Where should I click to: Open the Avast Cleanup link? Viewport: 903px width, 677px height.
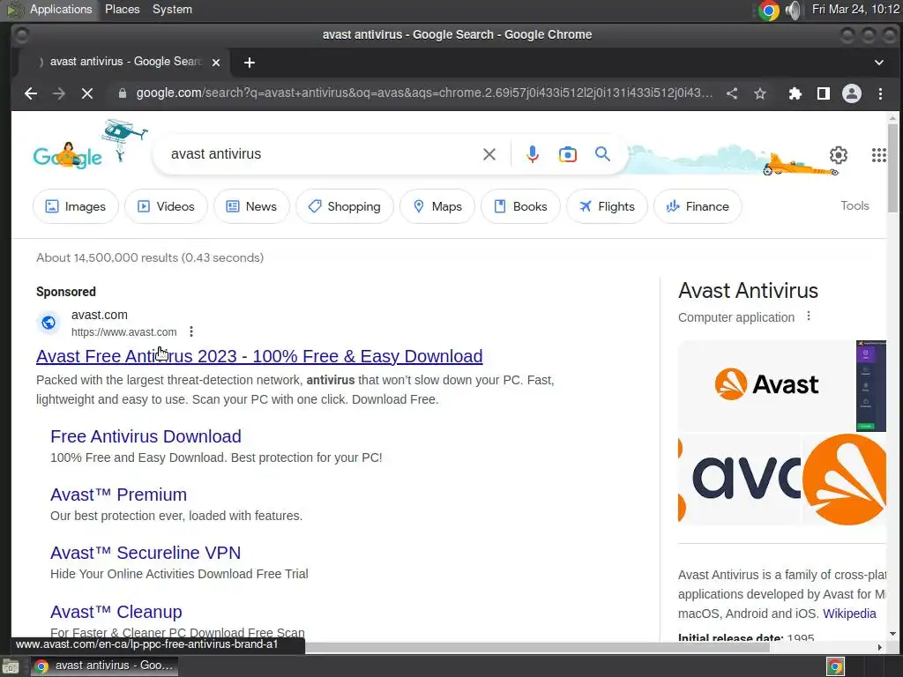click(x=116, y=612)
